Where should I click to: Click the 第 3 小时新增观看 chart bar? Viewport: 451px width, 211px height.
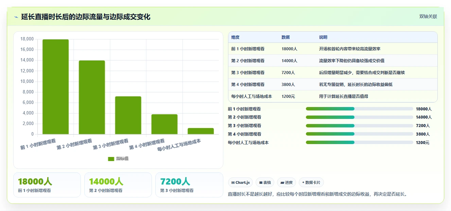click(128, 115)
